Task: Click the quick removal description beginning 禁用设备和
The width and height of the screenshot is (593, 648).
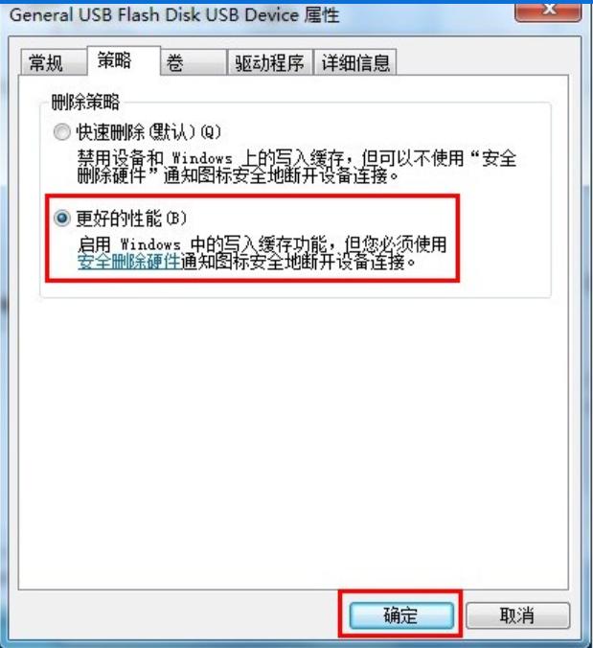Action: 297,167
